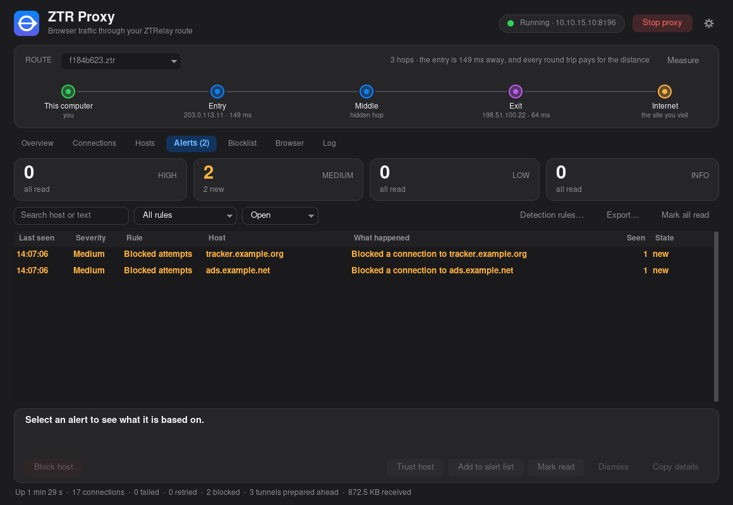Open the route f184b623.ztr dropdown
Image resolution: width=733 pixels, height=505 pixels.
121,61
